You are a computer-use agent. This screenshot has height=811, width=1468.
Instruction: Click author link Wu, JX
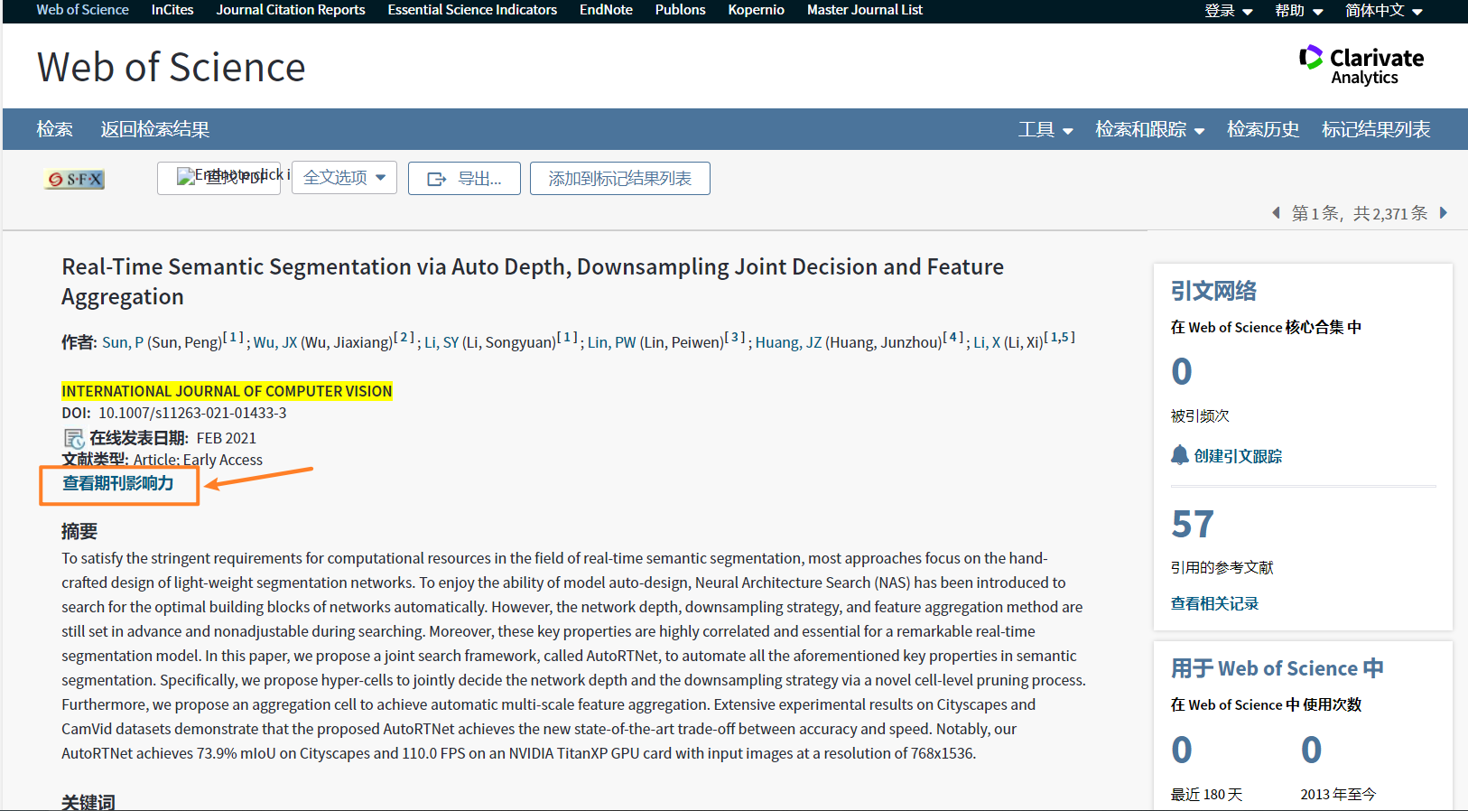(x=275, y=342)
